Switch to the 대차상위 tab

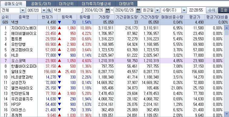(x=66, y=4)
